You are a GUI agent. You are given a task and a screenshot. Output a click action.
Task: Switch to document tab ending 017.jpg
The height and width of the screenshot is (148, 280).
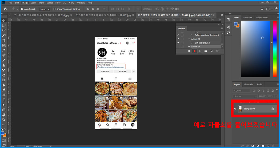click(103, 15)
